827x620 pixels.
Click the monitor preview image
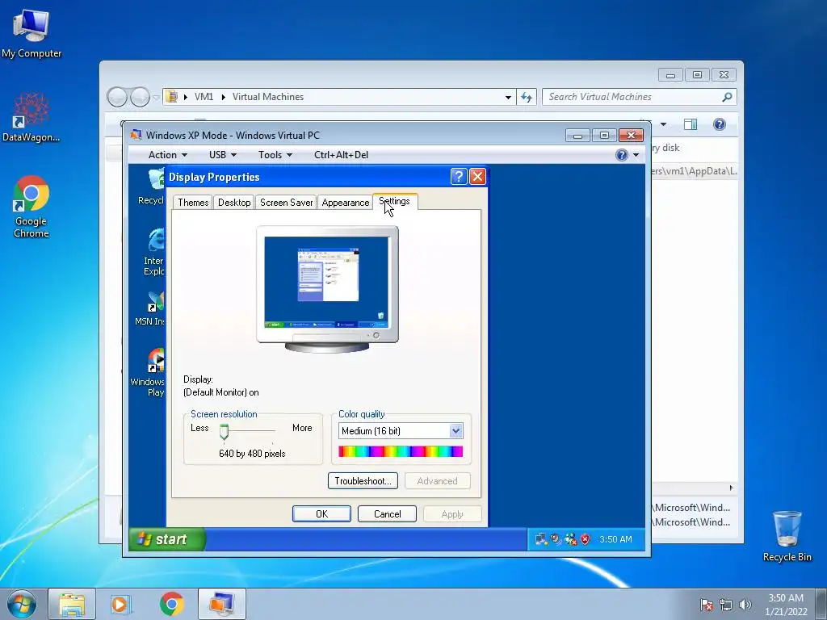pos(328,290)
